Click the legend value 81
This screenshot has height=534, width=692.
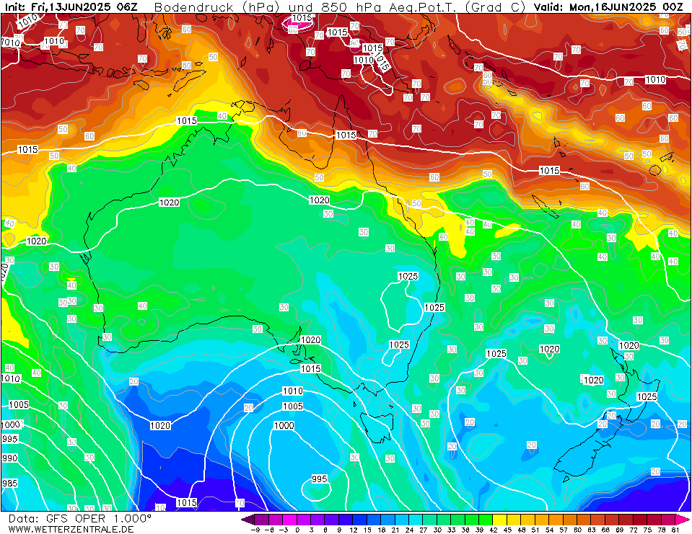675,530
